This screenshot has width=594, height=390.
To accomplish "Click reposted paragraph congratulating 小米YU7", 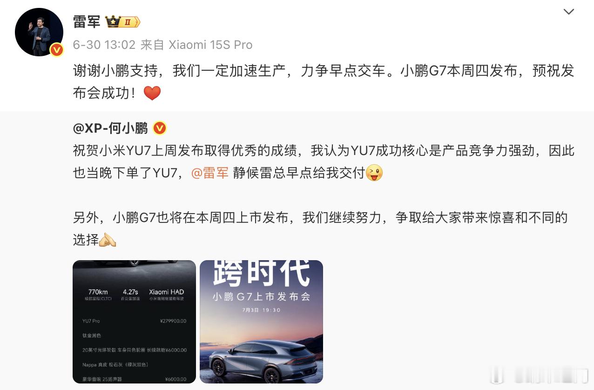I will pos(324,162).
